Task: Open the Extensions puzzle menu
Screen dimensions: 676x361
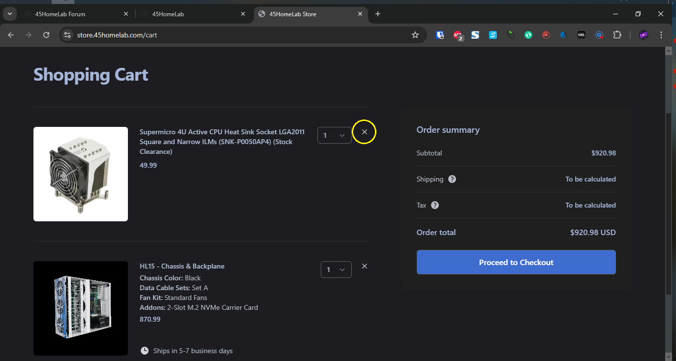Action: pos(617,35)
